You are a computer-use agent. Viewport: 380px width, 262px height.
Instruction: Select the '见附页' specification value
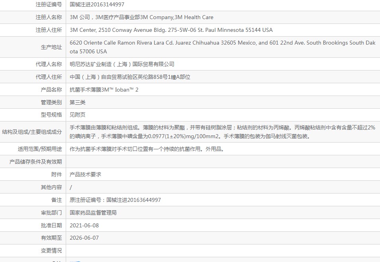point(78,115)
